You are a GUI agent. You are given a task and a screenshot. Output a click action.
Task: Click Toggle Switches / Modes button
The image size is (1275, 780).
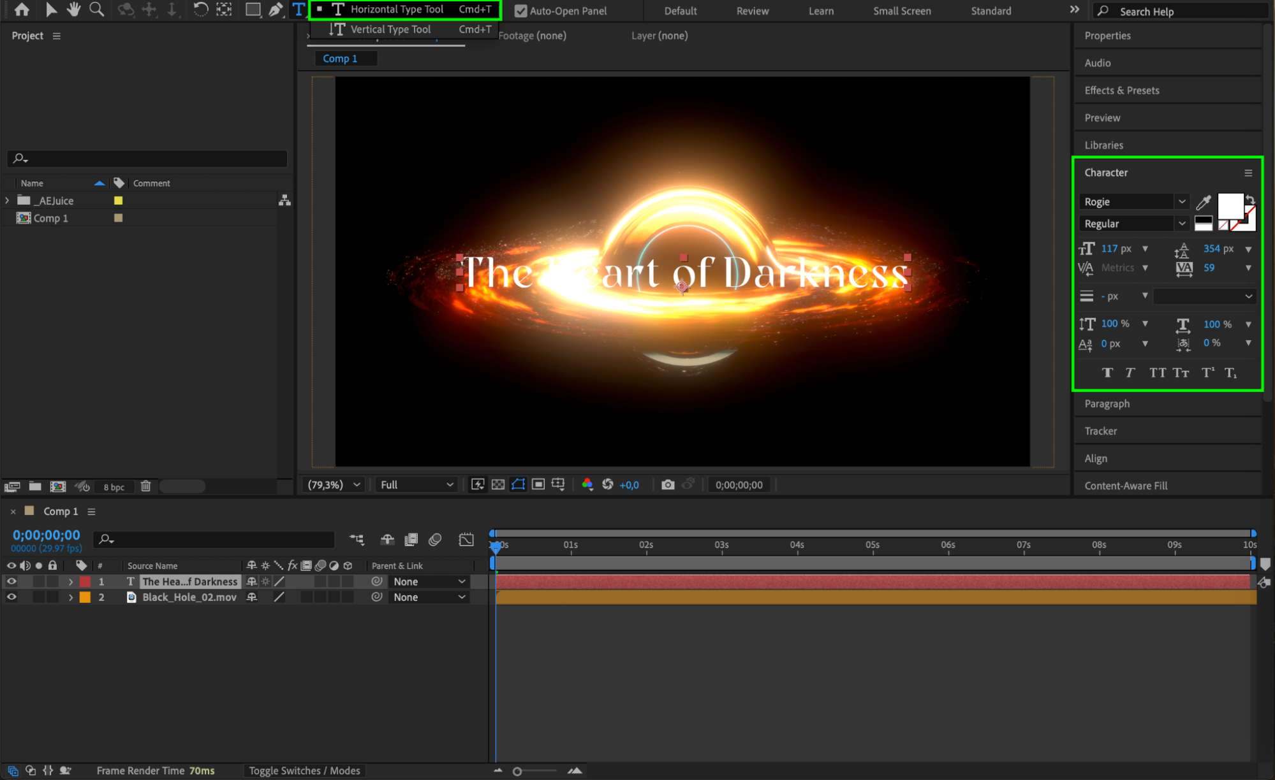[x=304, y=770]
